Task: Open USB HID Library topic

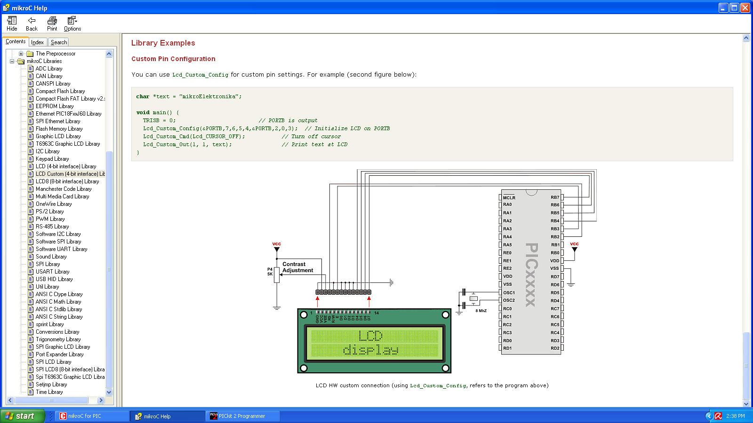Action: pyautogui.click(x=54, y=279)
